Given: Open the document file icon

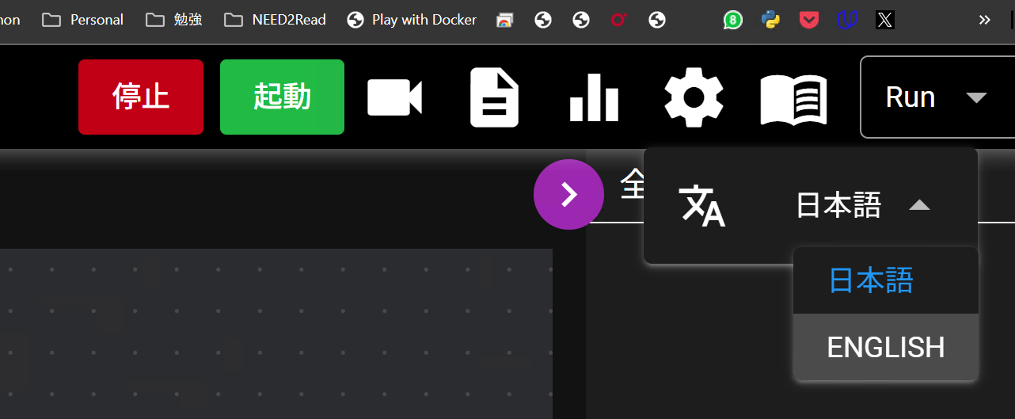Looking at the screenshot, I should pos(494,97).
